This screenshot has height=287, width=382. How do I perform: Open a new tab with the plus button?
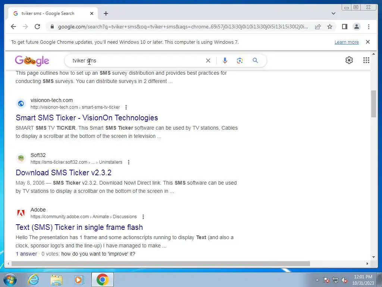click(x=106, y=13)
